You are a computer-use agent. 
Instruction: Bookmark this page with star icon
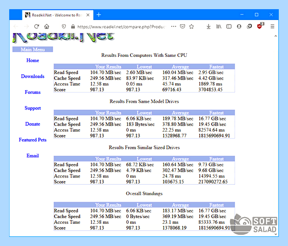191,27
